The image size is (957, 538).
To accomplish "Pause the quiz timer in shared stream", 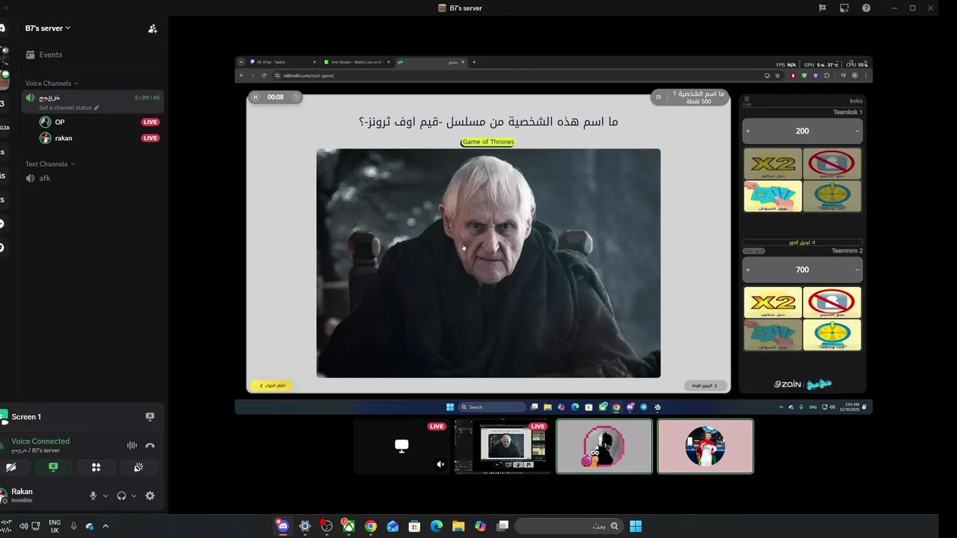I will [x=255, y=97].
